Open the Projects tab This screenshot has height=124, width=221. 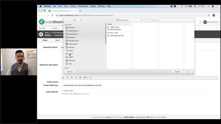pos(55,28)
